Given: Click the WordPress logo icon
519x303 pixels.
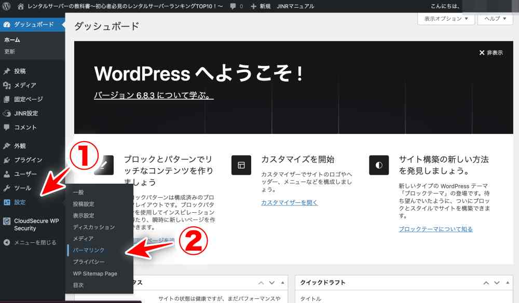Looking at the screenshot, I should pyautogui.click(x=6, y=6).
